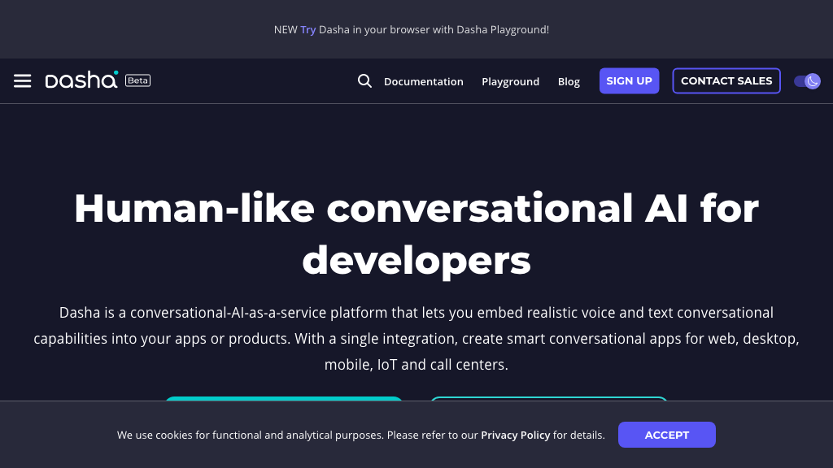Go to the Playground nav item
This screenshot has height=468, width=833.
[510, 81]
